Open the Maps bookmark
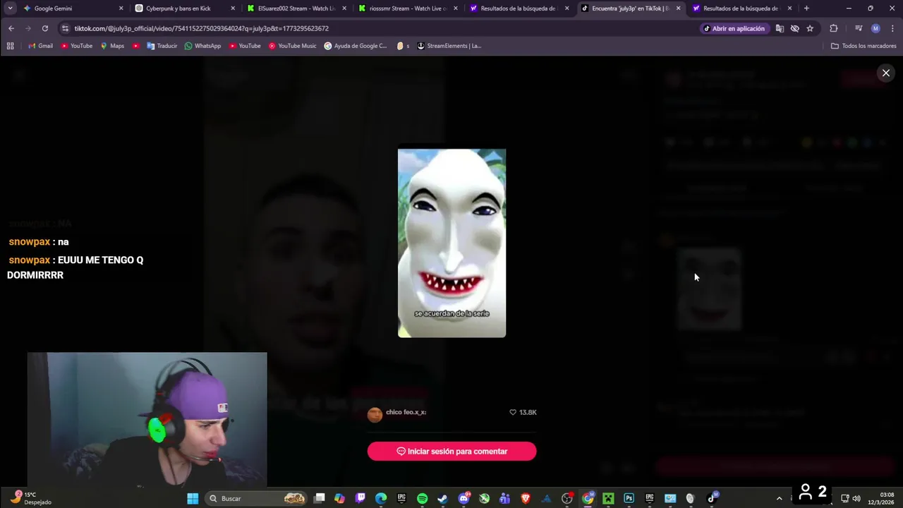 pyautogui.click(x=112, y=46)
